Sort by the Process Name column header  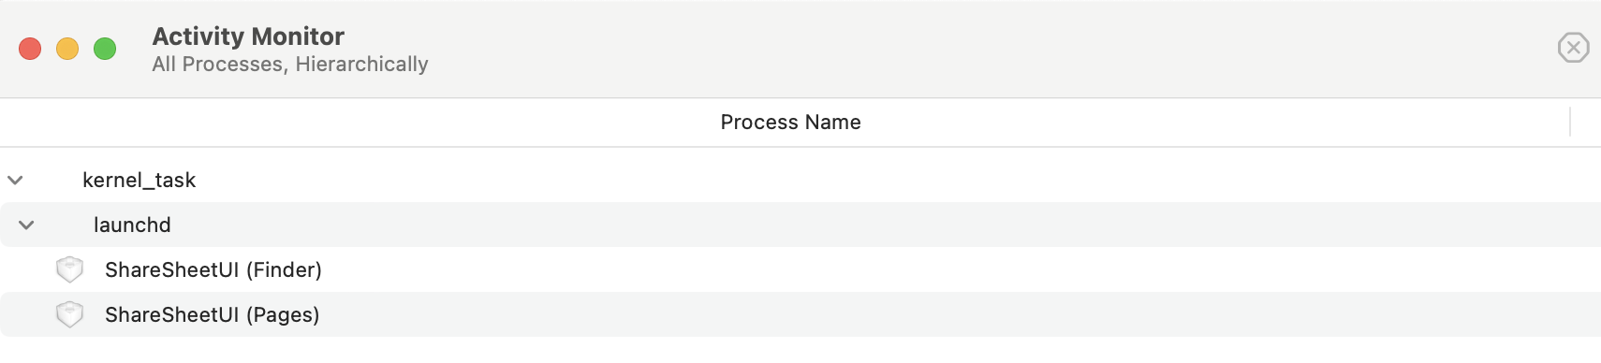(790, 123)
